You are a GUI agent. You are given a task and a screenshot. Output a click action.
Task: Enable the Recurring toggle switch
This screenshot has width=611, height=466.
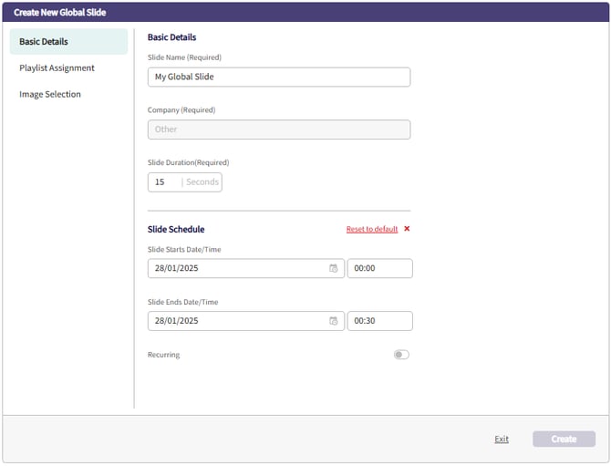401,355
